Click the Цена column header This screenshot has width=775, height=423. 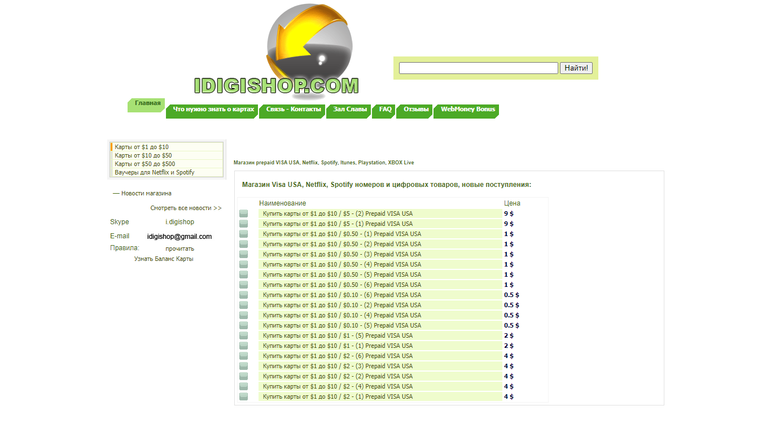tap(512, 203)
